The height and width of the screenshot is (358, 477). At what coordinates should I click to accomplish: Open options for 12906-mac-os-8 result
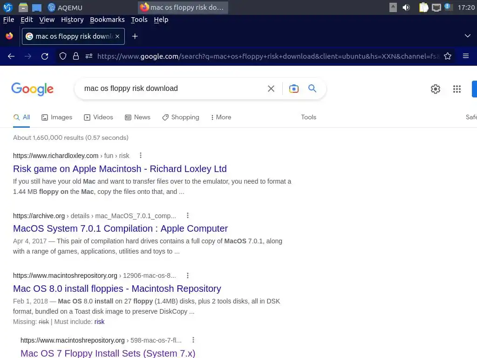[188, 275]
